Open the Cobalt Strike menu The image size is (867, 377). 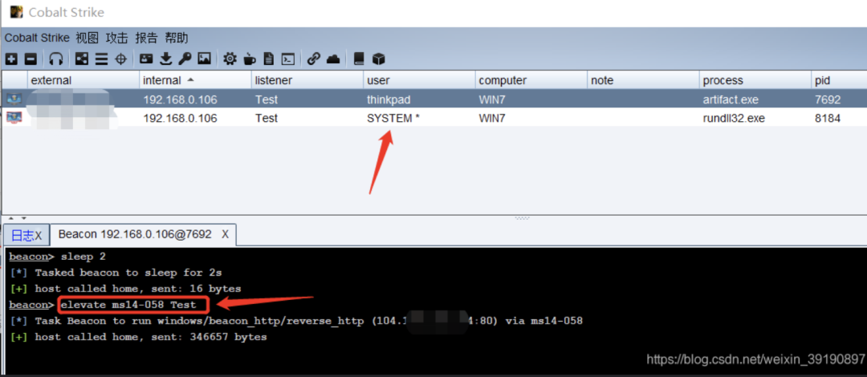(37, 39)
